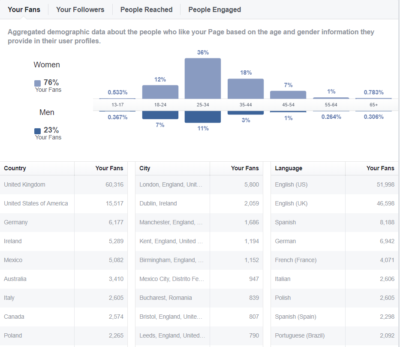Click the Women legend color square
Image resolution: width=400 pixels, height=347 pixels.
point(38,83)
